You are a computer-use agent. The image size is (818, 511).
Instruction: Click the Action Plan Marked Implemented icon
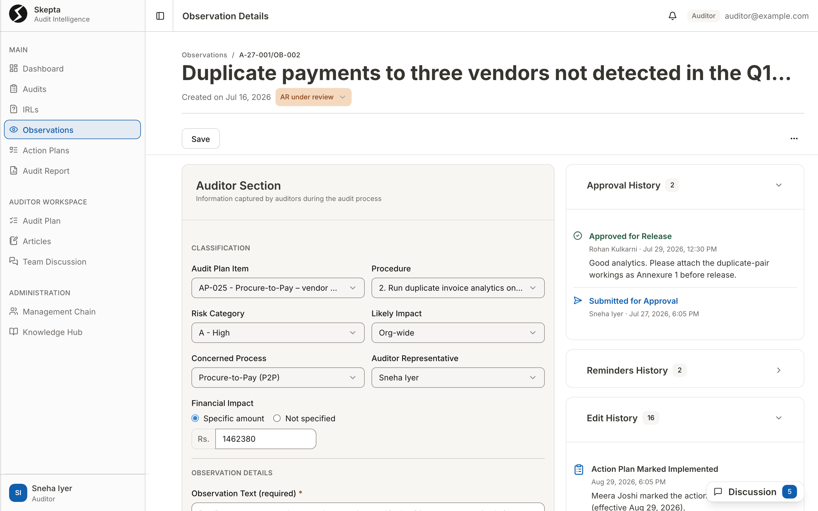579,470
